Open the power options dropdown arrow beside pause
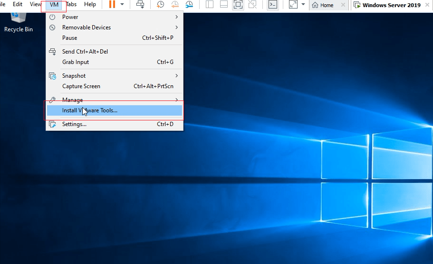This screenshot has width=433, height=264. (122, 4)
